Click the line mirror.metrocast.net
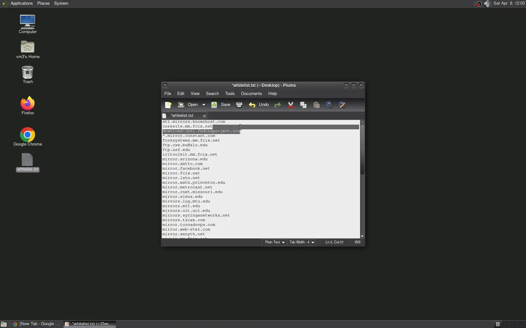 click(x=187, y=187)
